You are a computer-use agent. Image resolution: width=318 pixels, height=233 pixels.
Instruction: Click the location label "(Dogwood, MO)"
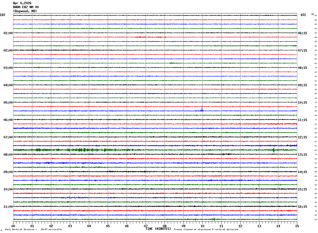coord(25,11)
